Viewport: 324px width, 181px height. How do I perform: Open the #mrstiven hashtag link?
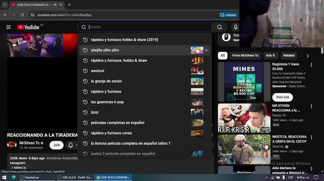click(x=54, y=158)
